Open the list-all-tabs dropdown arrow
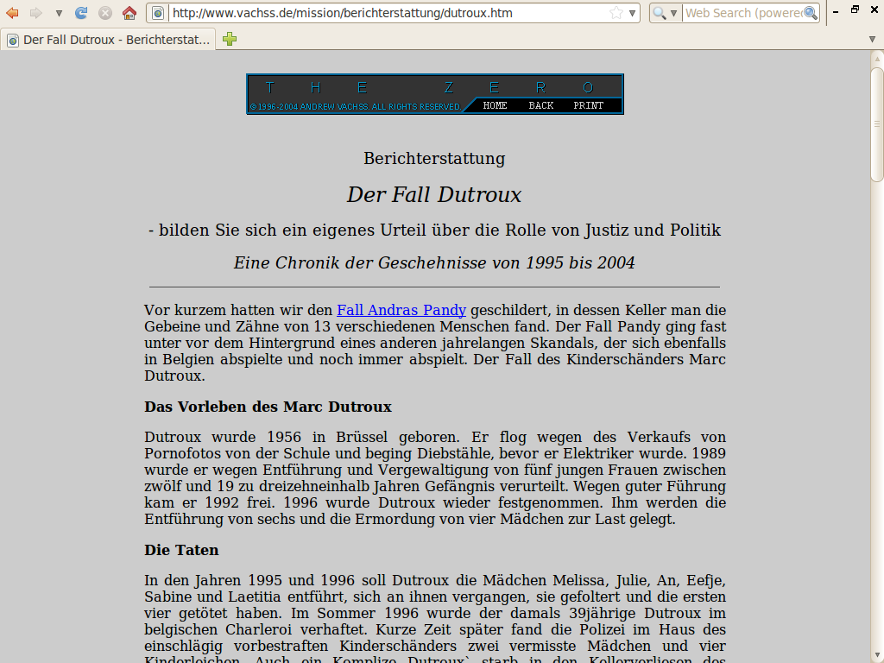The width and height of the screenshot is (884, 663). [872, 40]
